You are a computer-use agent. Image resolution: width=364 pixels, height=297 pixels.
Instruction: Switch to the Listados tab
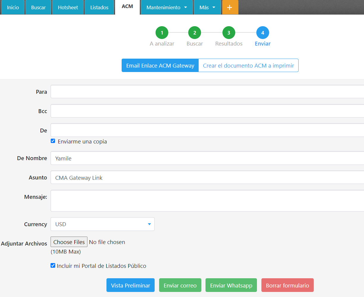click(x=99, y=7)
